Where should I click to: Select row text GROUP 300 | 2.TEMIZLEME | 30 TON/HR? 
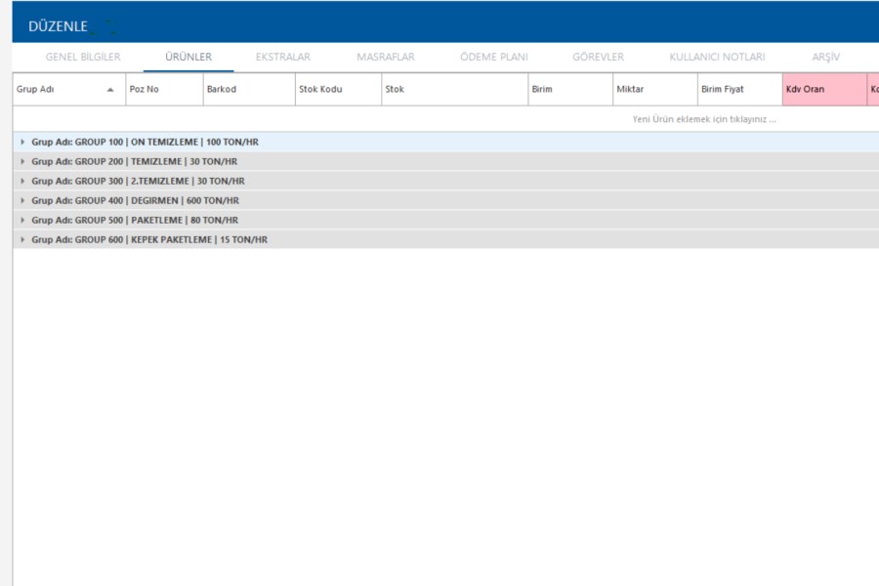pyautogui.click(x=160, y=181)
